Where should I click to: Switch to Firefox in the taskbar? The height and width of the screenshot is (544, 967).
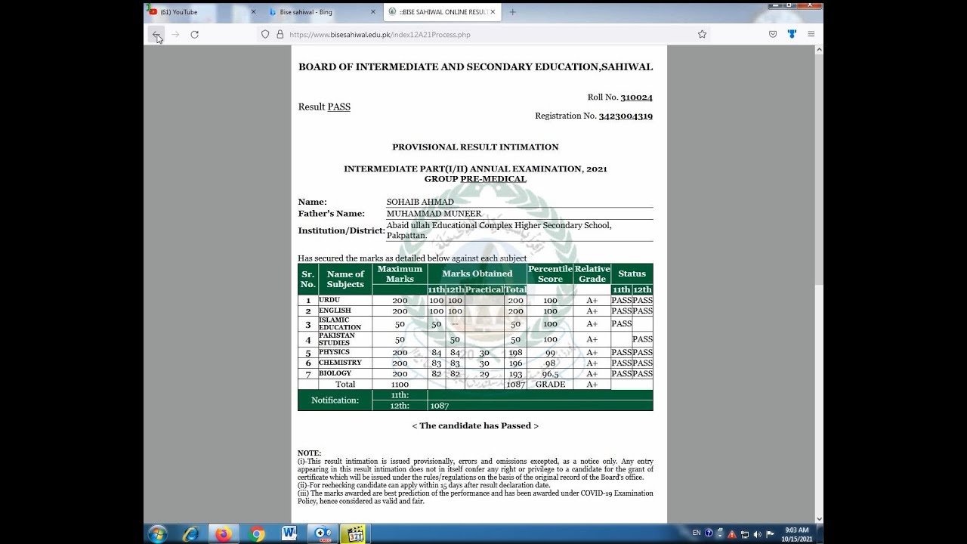223,534
